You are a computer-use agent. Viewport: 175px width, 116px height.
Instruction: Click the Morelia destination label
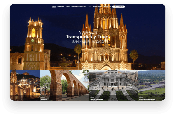[x=44, y=99]
